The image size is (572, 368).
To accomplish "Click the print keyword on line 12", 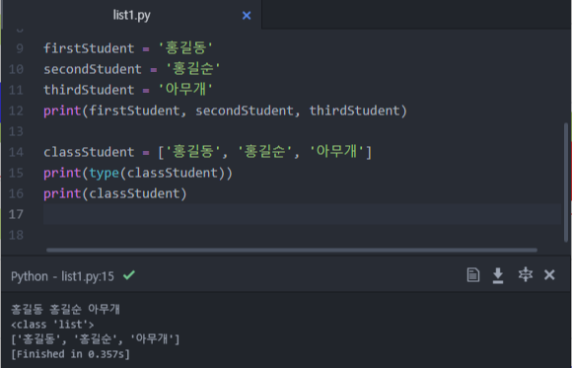I will click(x=62, y=110).
